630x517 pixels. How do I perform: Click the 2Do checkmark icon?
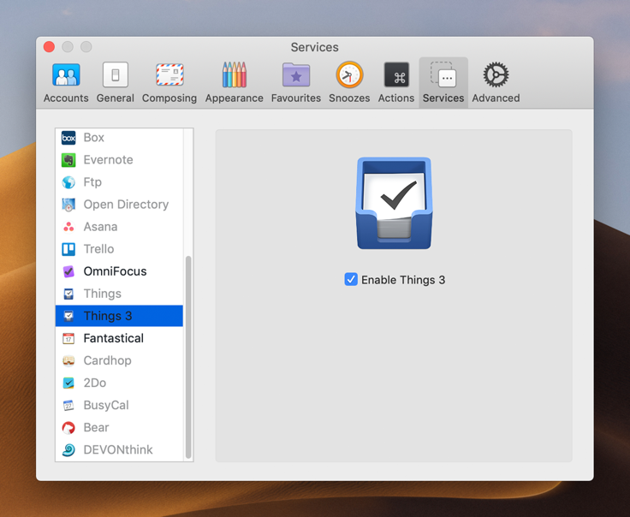68,383
